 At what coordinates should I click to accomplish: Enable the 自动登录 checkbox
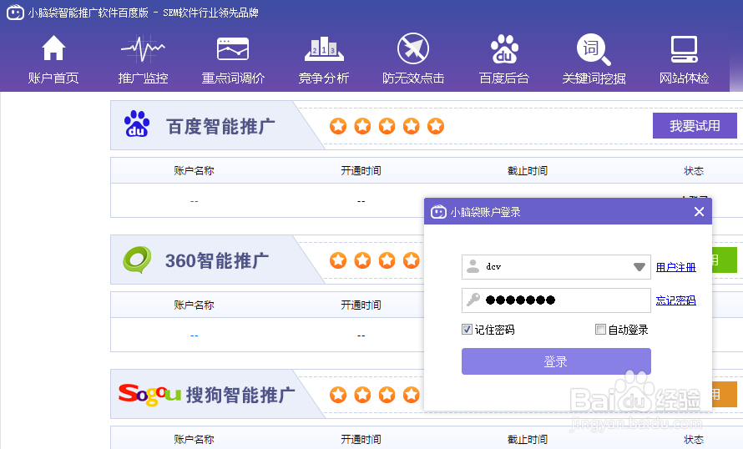600,329
